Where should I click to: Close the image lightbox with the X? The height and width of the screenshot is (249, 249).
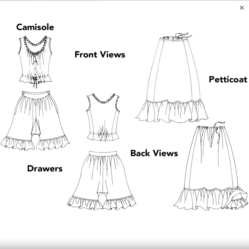242,8
